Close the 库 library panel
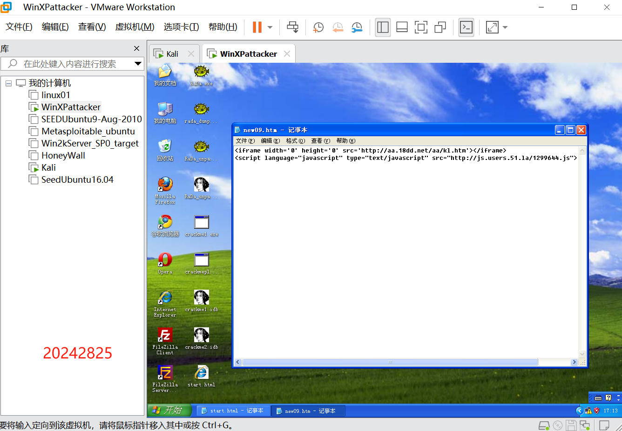Viewport: 622px width, 431px height. (136, 48)
